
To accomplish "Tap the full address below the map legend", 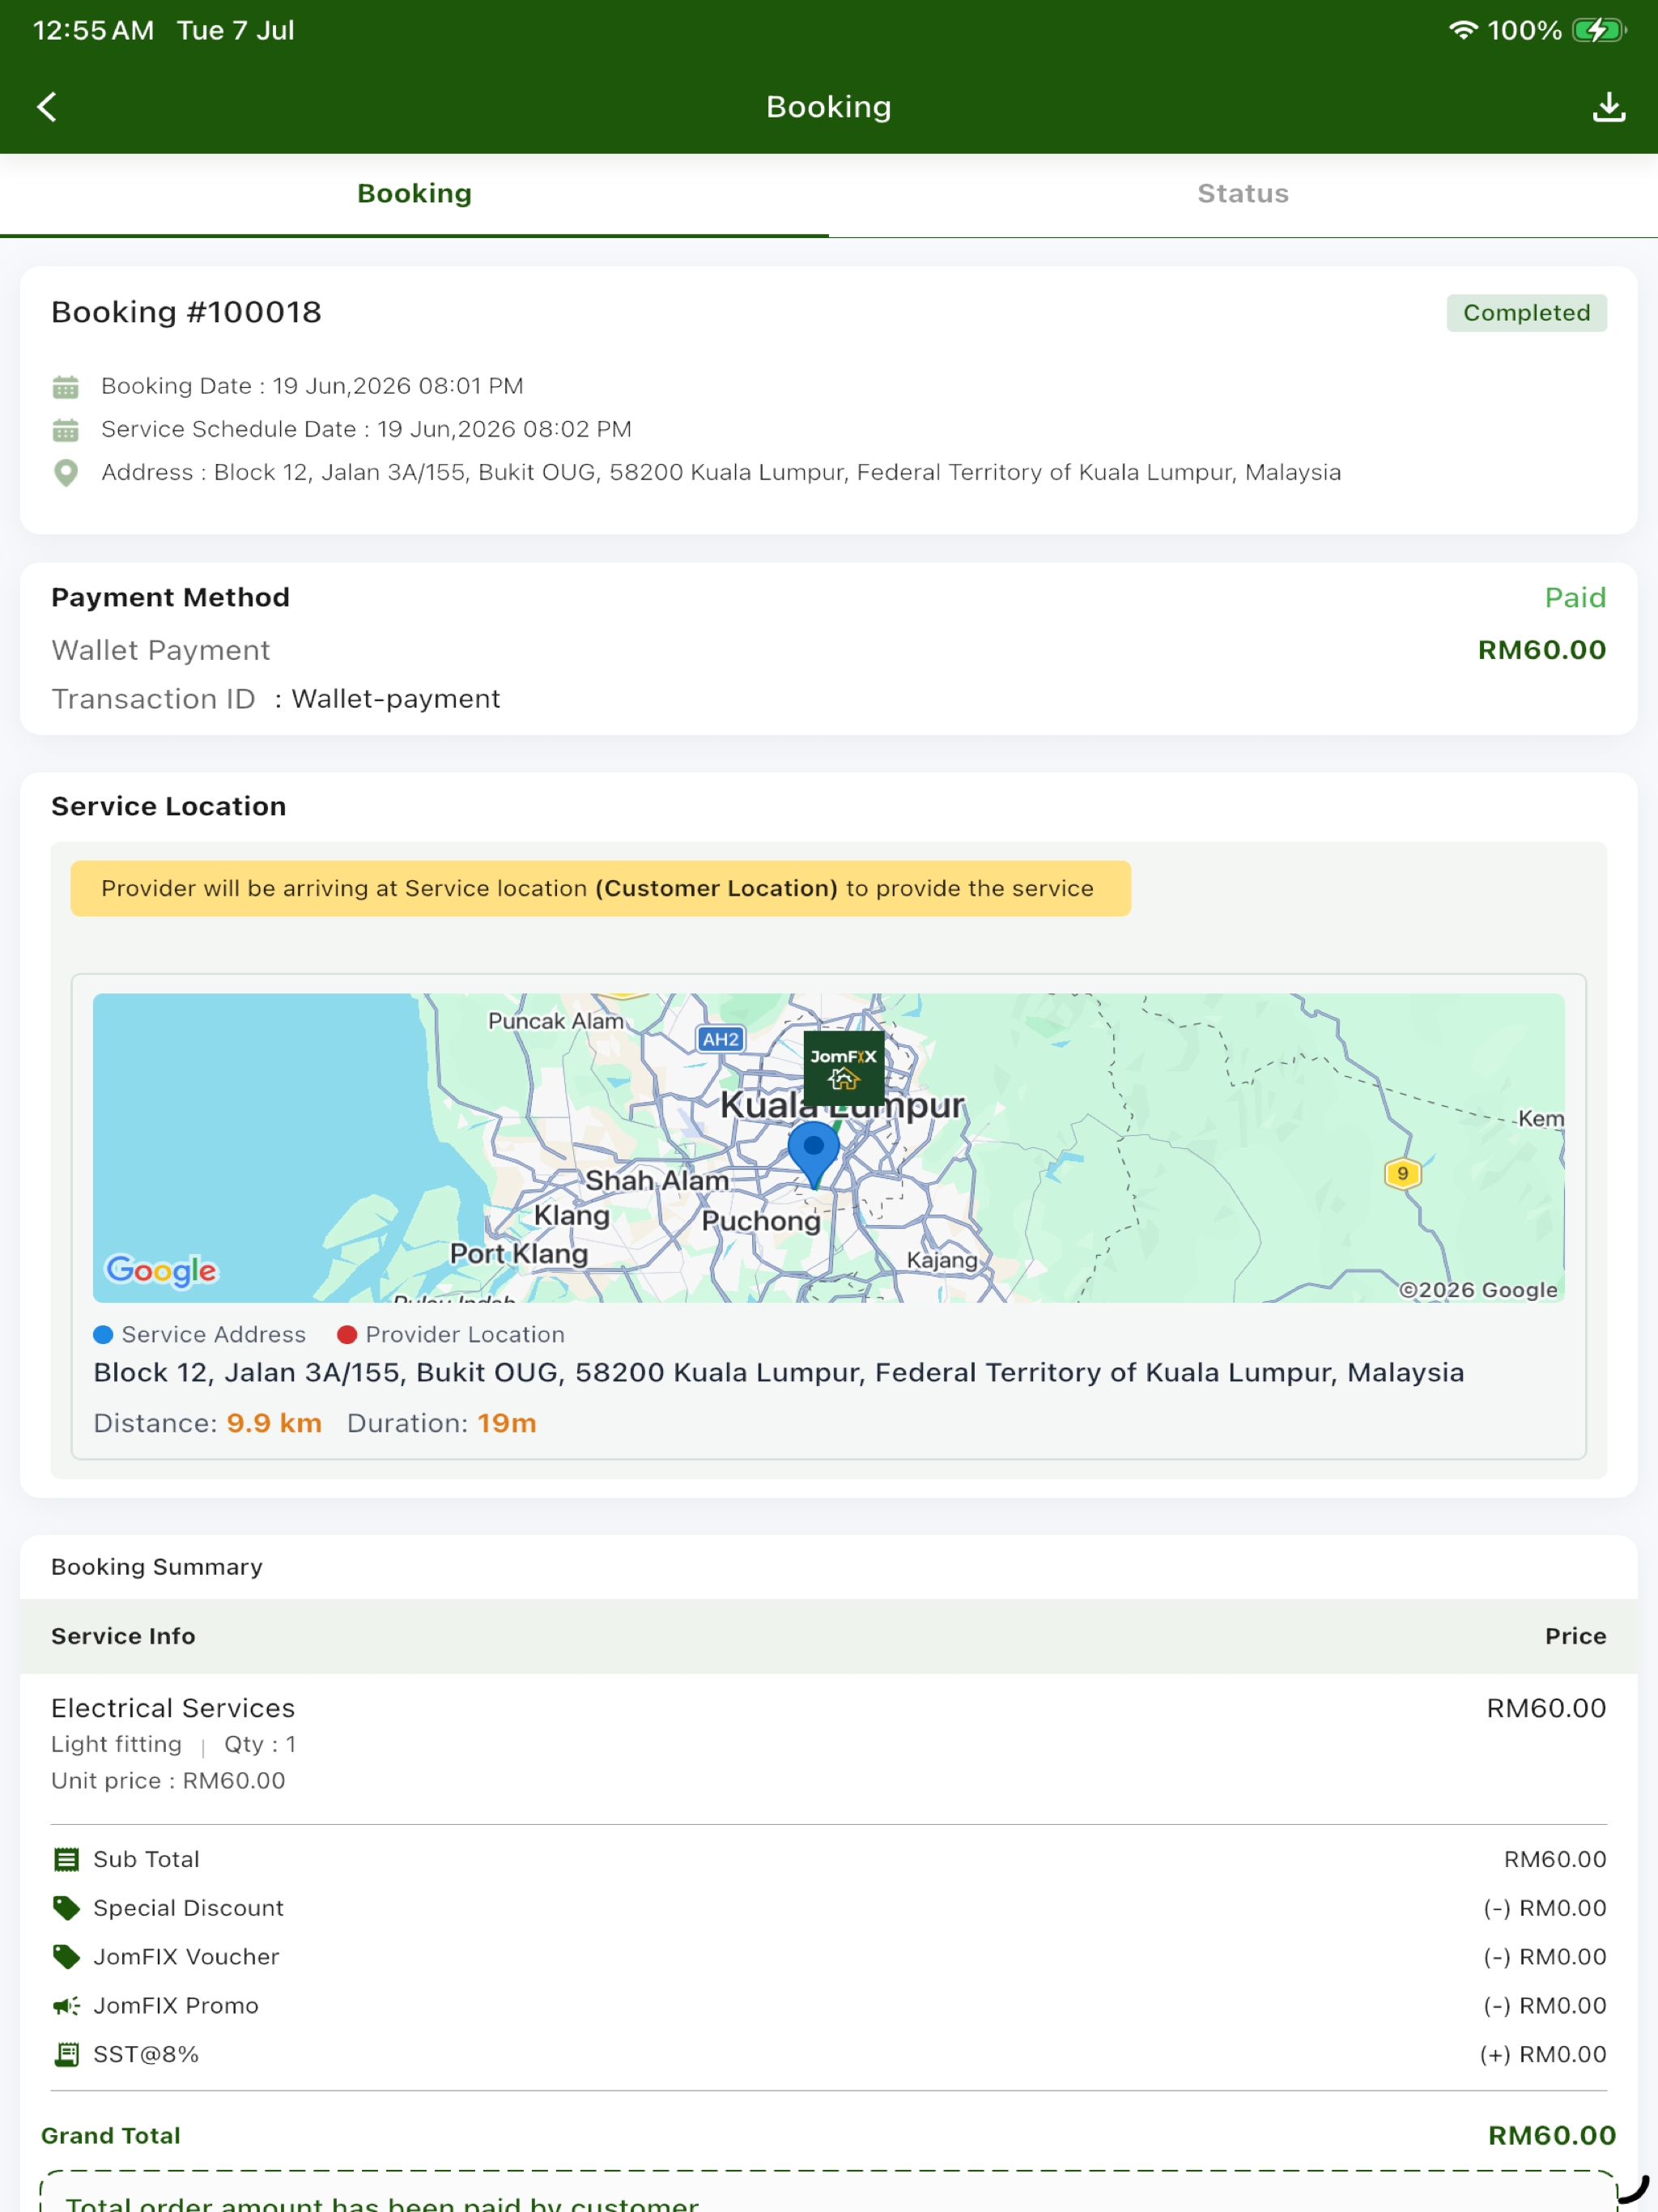I will pyautogui.click(x=779, y=1374).
